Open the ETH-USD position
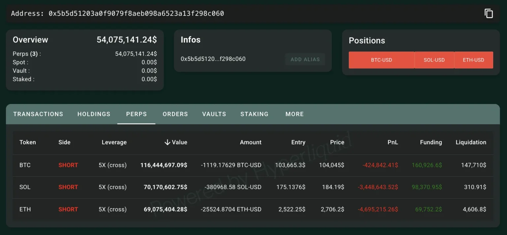Image resolution: width=507 pixels, height=235 pixels. coord(474,60)
